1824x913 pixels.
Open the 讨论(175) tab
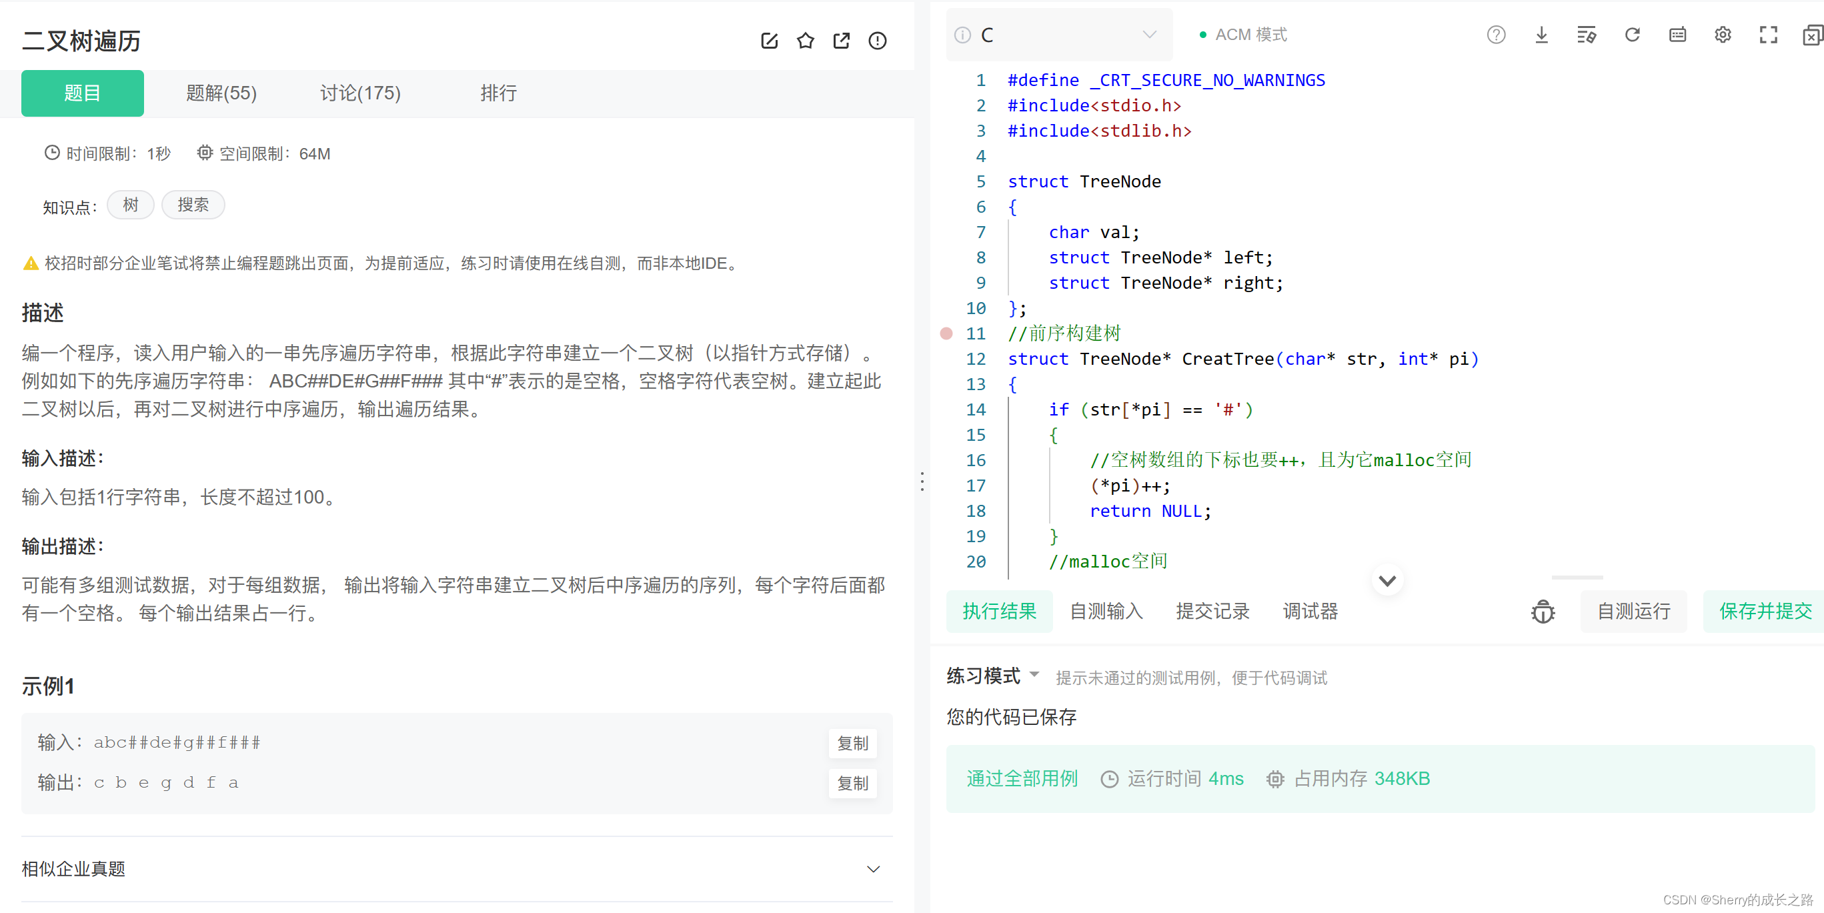(x=360, y=93)
